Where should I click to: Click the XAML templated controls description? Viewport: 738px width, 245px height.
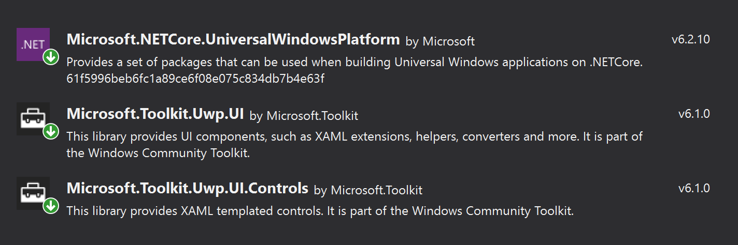[x=320, y=211]
